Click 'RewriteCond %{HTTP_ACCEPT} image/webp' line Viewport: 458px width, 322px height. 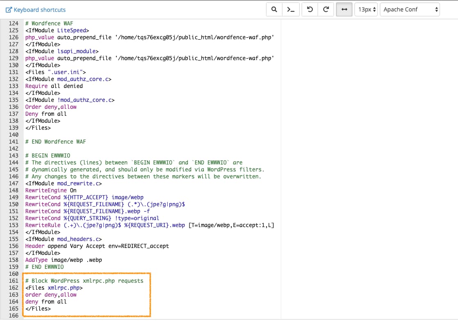(x=84, y=197)
